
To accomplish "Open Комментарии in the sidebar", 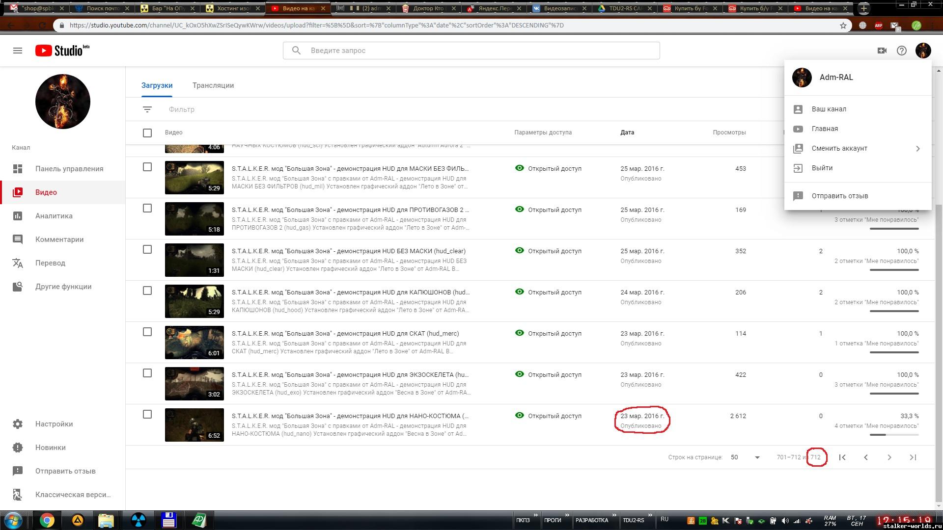I will 63,239.
